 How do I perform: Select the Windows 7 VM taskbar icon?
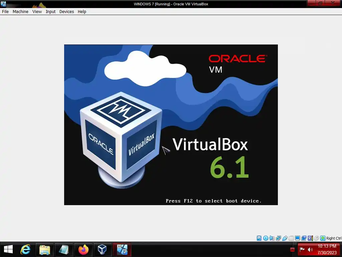click(x=122, y=249)
